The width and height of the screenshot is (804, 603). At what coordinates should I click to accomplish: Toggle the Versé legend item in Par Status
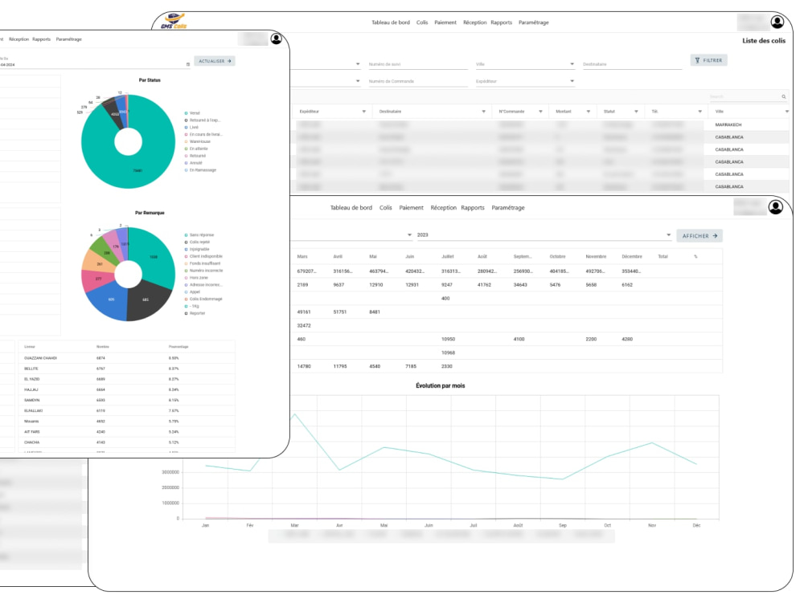pyautogui.click(x=193, y=113)
